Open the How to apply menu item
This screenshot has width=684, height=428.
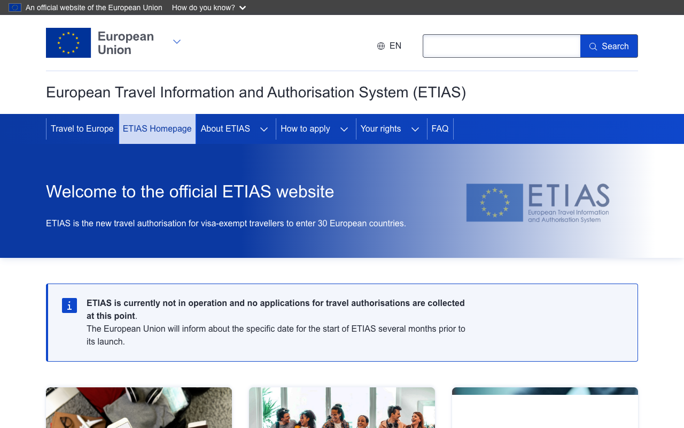[x=305, y=129]
